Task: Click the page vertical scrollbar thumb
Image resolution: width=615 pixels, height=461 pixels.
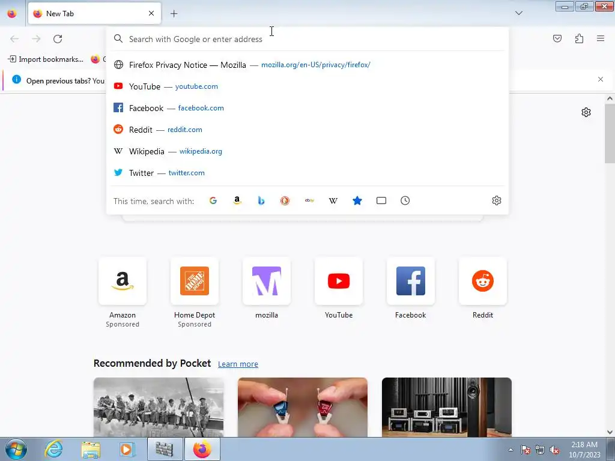Action: coord(610,134)
